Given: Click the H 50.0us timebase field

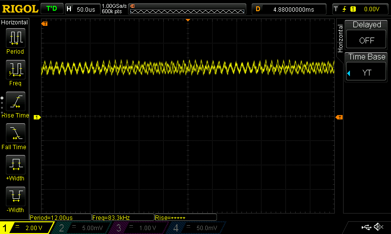Looking at the screenshot, I should click(83, 9).
